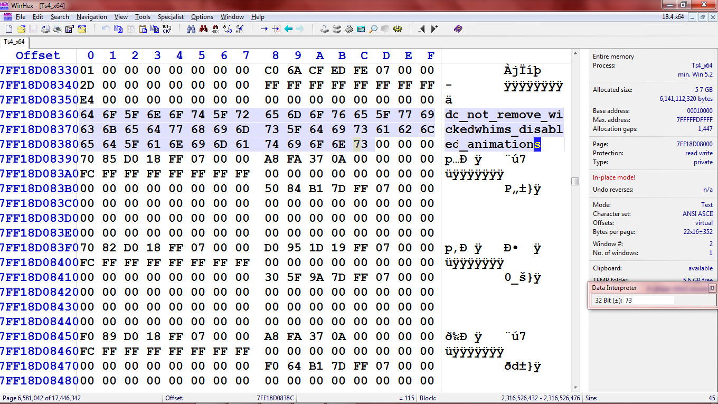Open the Search menu
Image resolution: width=718 pixels, height=404 pixels.
click(60, 17)
